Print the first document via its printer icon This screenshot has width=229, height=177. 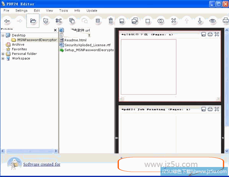tap(210, 34)
